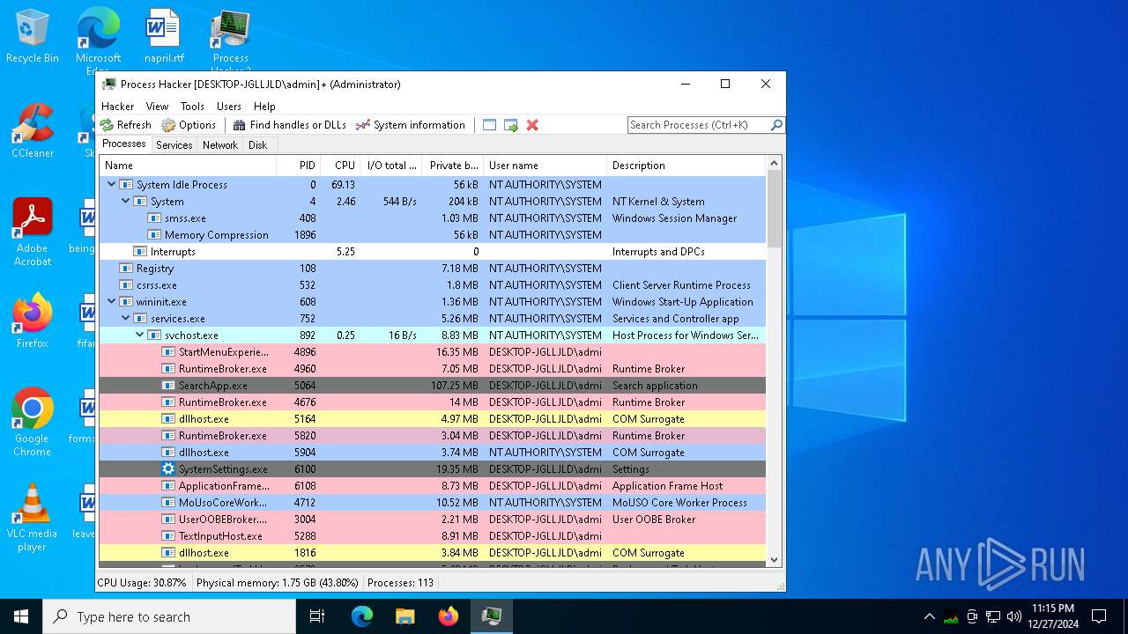Select the csrss.exe process row

pos(432,284)
